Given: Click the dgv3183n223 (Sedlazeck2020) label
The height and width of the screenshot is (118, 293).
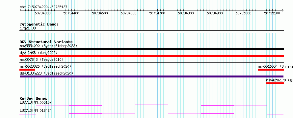Looking at the screenshot, I should [46, 73].
